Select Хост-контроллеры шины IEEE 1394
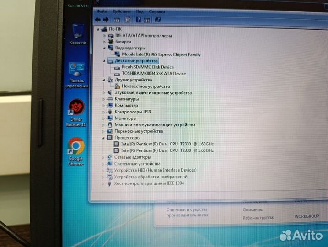This screenshot has height=247, width=328. point(149,183)
